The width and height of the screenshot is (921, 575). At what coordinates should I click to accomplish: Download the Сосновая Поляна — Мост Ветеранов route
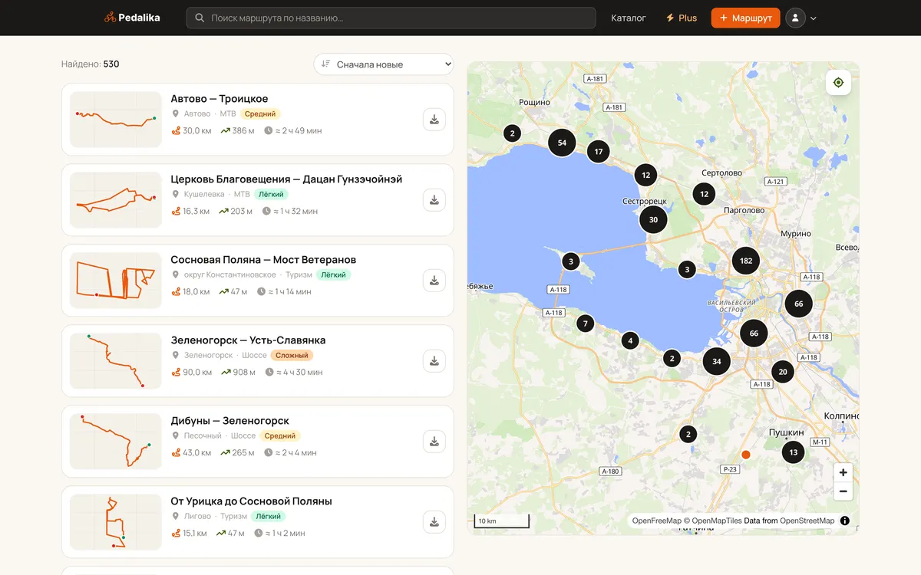click(x=434, y=281)
